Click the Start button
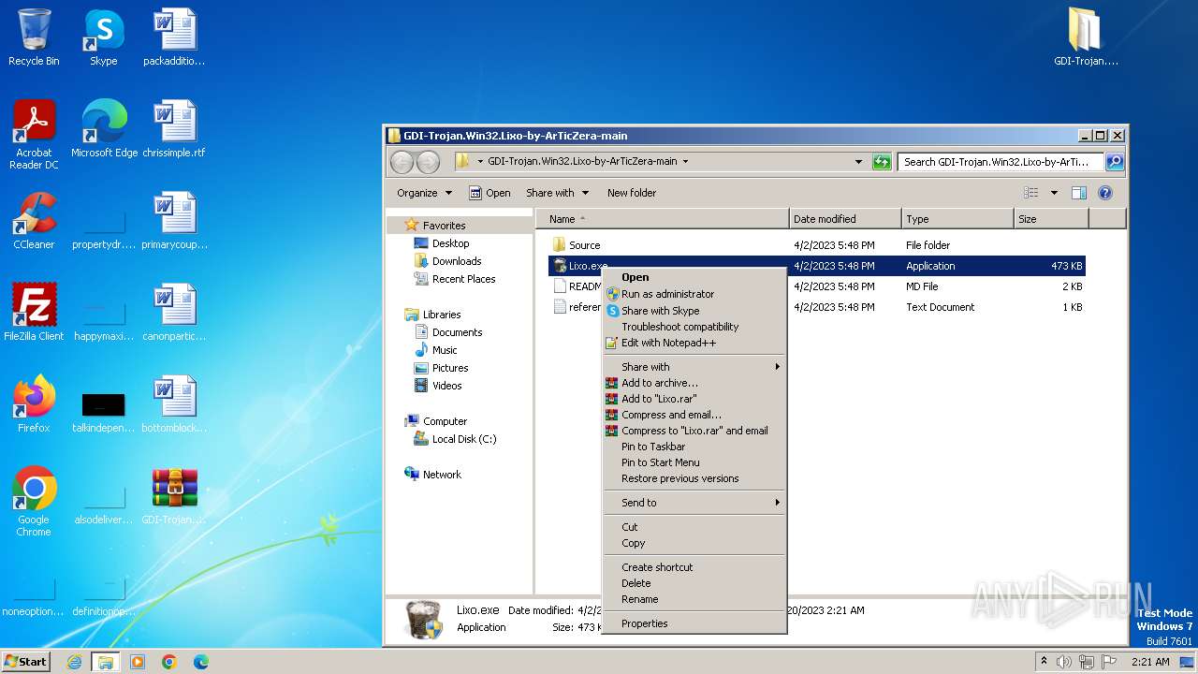The image size is (1198, 674). coord(26,662)
